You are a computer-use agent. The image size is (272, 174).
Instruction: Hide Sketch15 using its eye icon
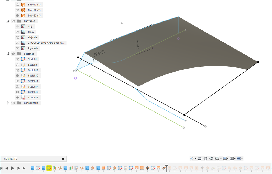(x=17, y=98)
